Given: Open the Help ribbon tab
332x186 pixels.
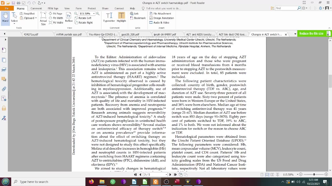Looking at the screenshot, I should 132,8.
